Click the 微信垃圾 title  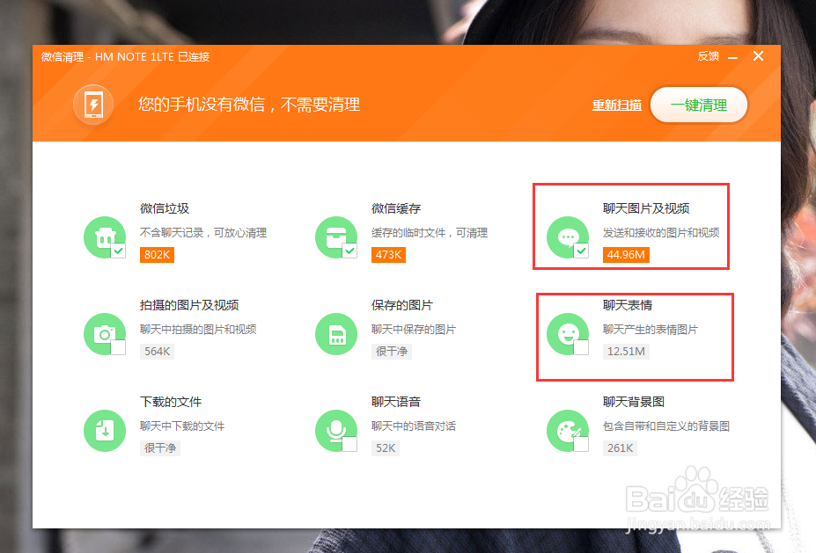(x=165, y=208)
